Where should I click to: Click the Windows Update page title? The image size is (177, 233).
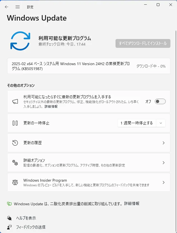point(37,18)
